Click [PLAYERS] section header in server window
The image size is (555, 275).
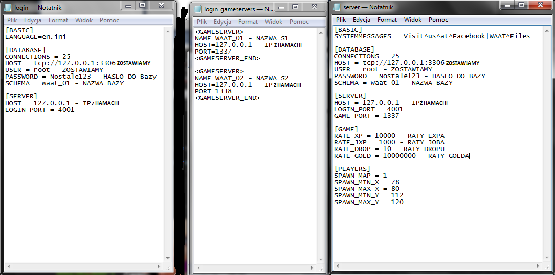coord(352,169)
